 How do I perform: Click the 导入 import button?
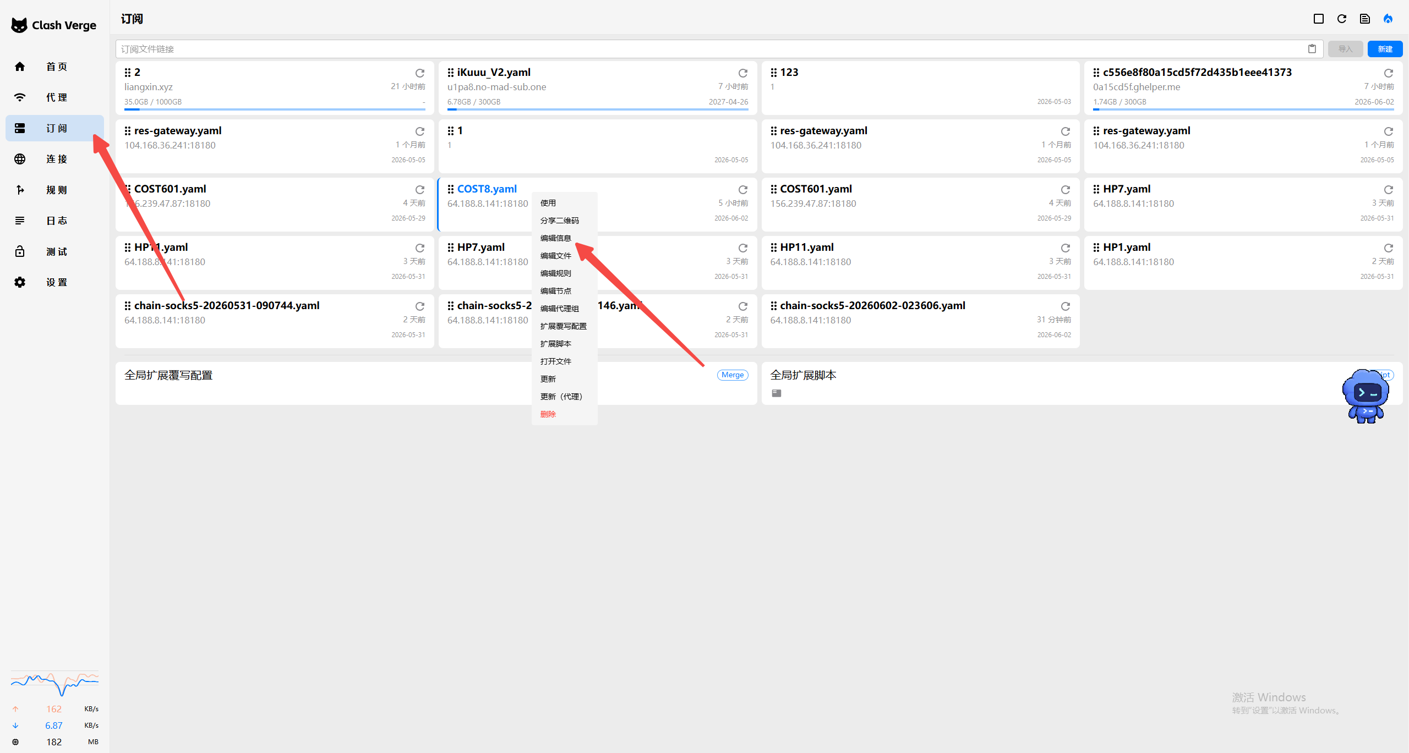[x=1345, y=49]
